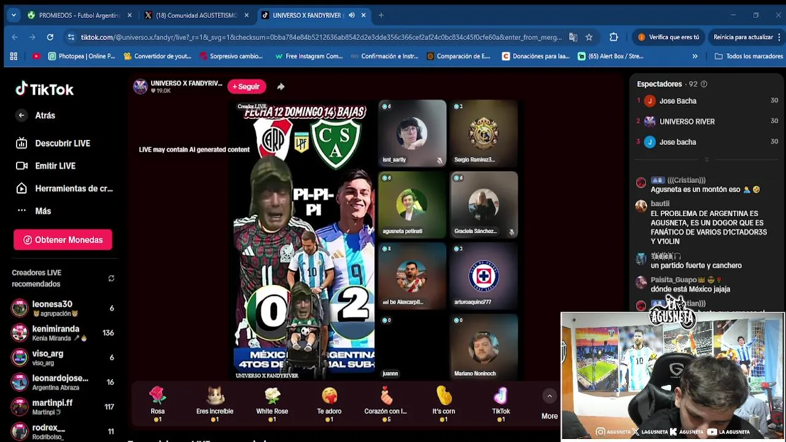The image size is (786, 442).
Task: Reload the page
Action: [x=50, y=37]
